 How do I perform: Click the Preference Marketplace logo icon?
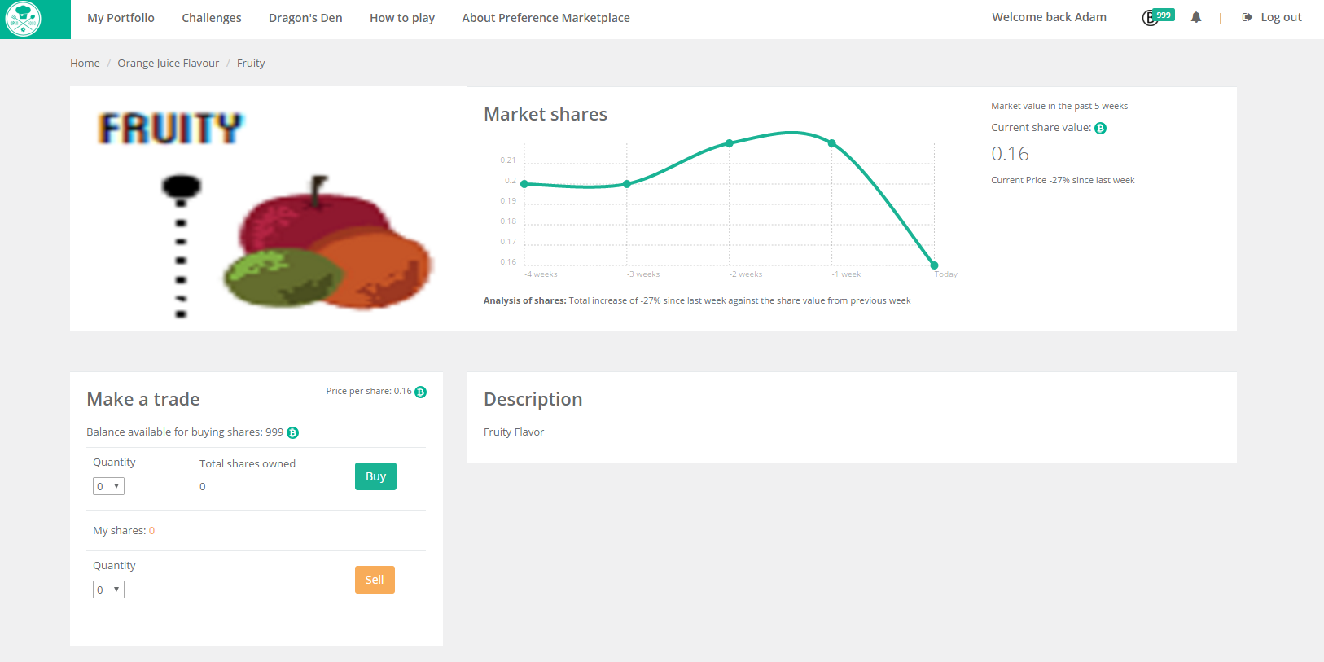coord(23,19)
